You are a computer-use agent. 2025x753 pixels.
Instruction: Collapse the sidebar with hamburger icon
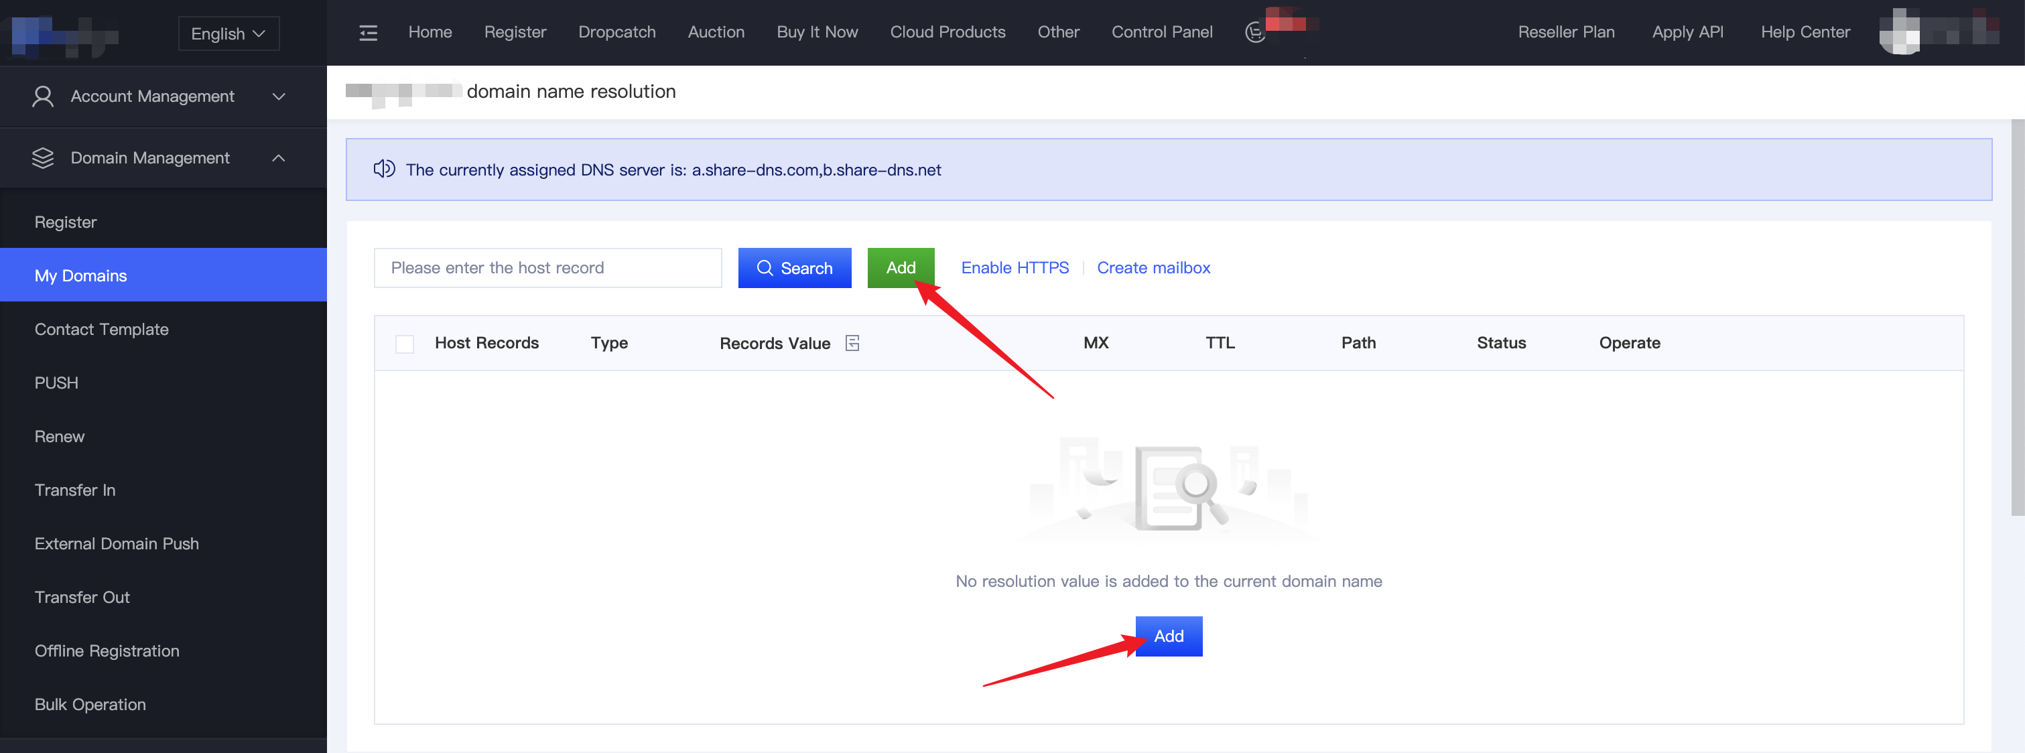[x=368, y=32]
